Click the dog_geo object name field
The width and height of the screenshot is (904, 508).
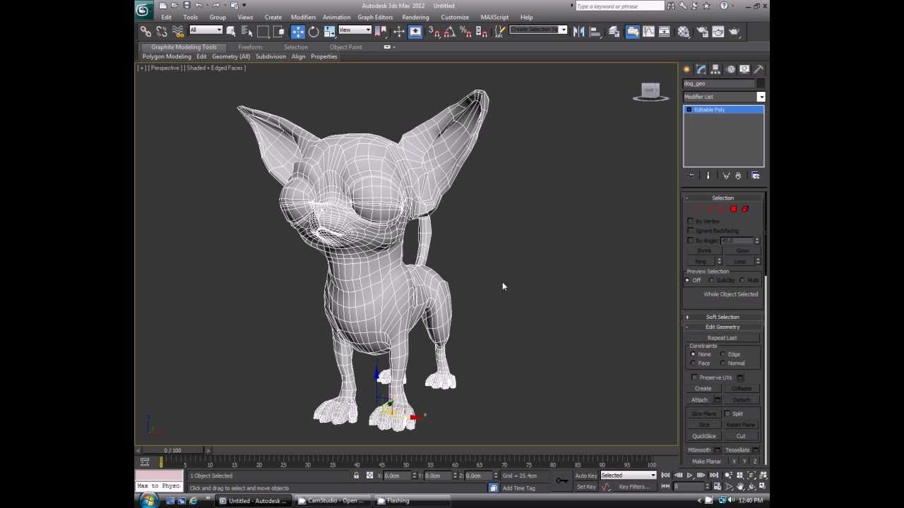click(718, 83)
